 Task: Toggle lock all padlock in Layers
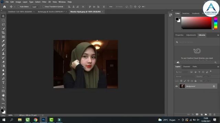[x=196, y=81]
